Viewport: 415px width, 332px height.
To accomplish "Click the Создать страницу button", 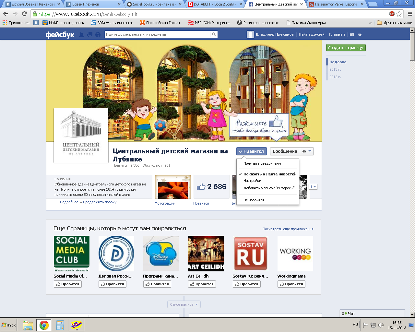I will tap(346, 48).
